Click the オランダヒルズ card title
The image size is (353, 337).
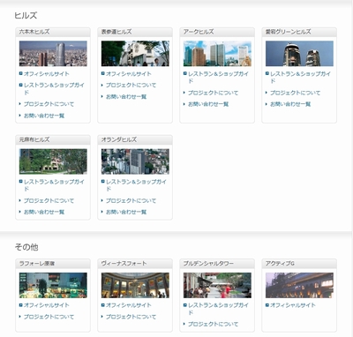(119, 139)
